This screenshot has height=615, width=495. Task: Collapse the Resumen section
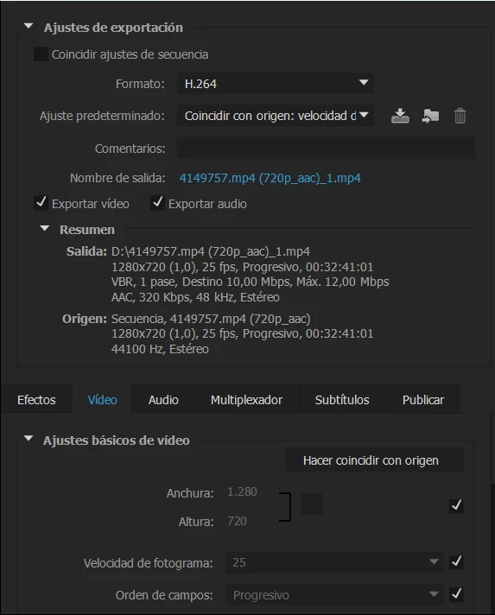pyautogui.click(x=45, y=228)
